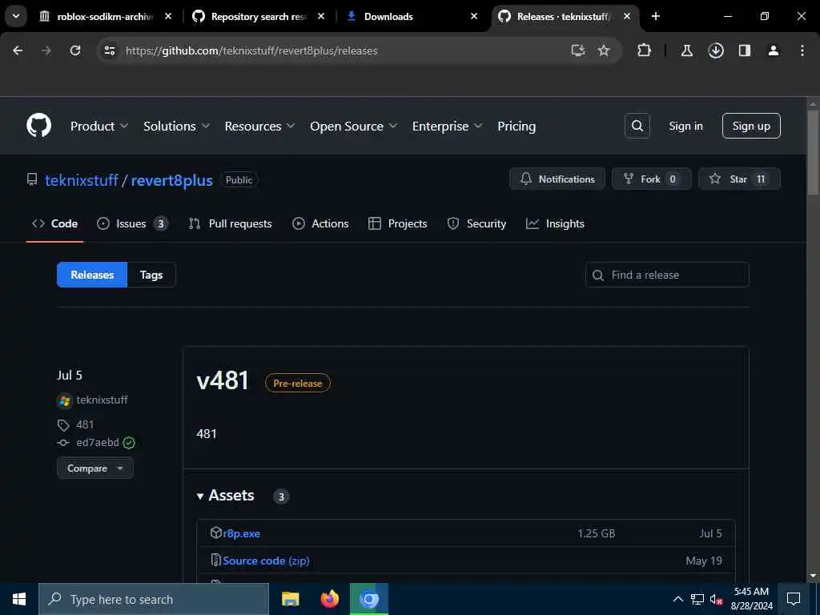Star the revert8plus repository

click(x=739, y=179)
